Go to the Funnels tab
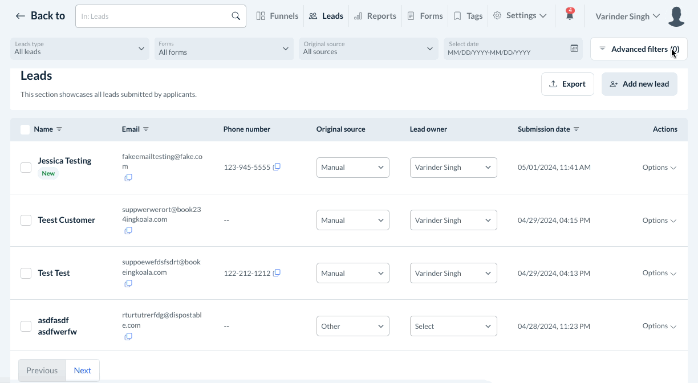698x383 pixels. (278, 16)
